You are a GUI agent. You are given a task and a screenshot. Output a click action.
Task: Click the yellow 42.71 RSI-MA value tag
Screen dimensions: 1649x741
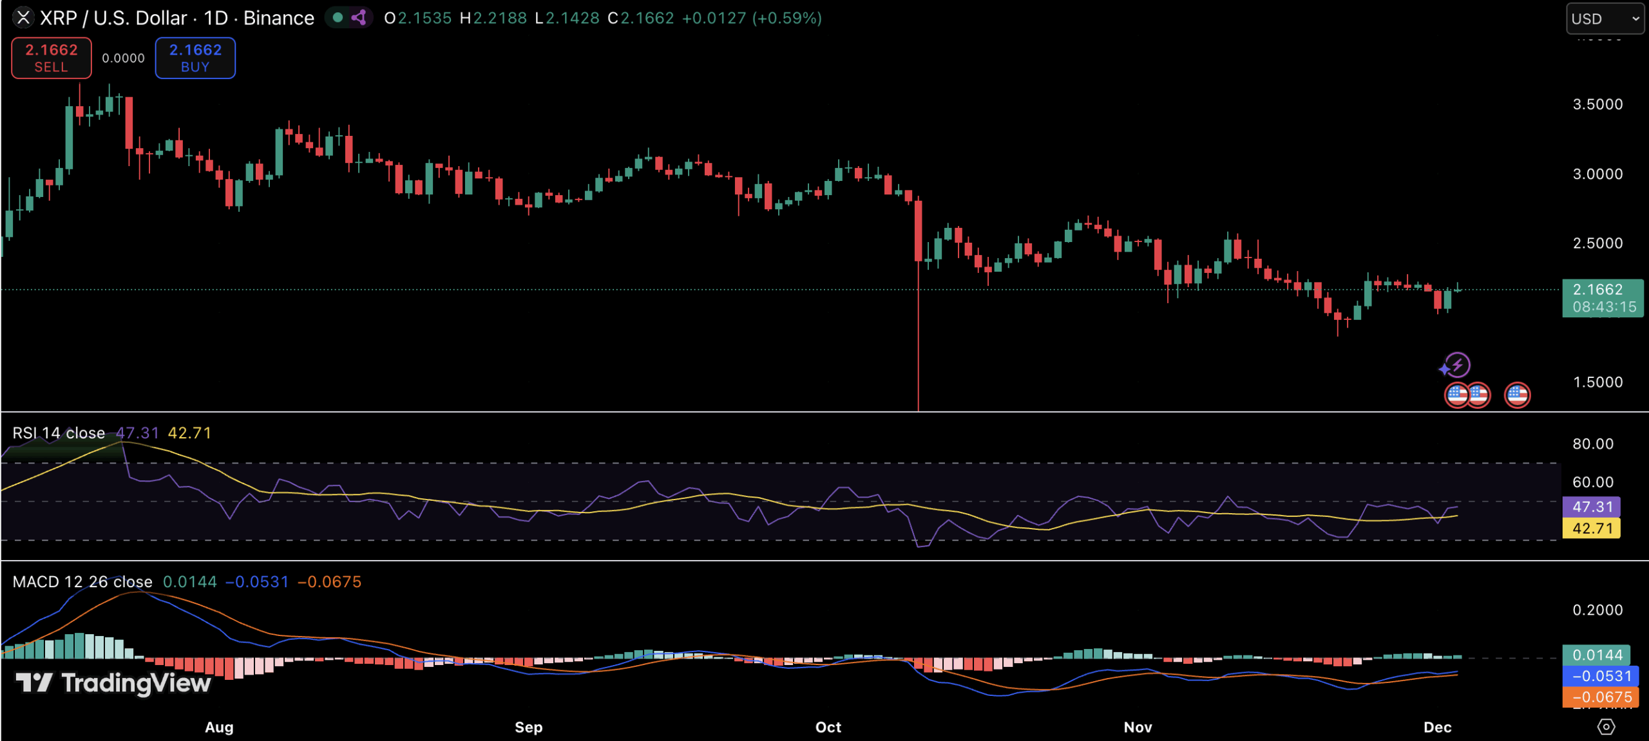point(1592,529)
